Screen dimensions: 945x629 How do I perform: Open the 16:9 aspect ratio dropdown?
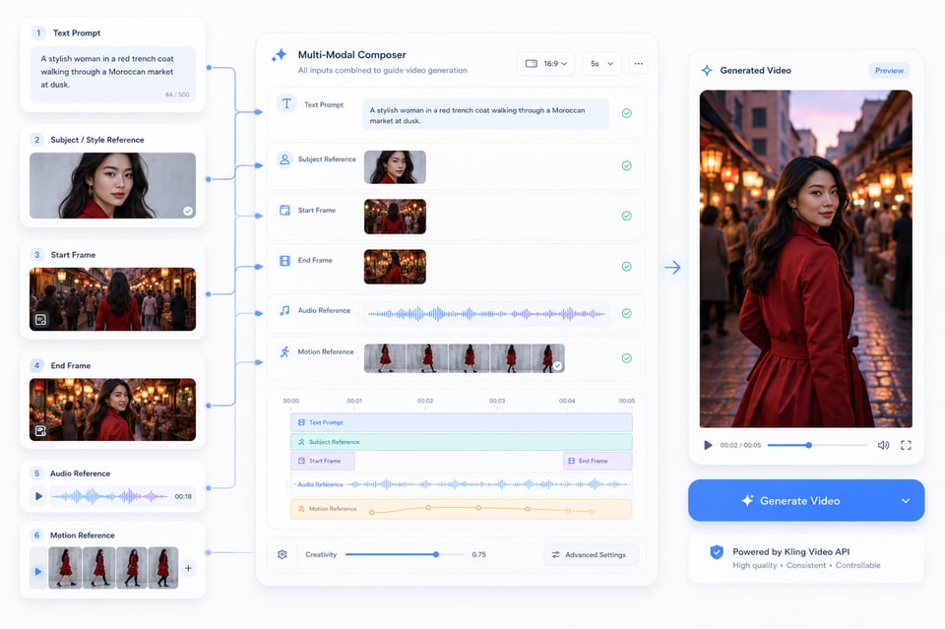point(546,63)
